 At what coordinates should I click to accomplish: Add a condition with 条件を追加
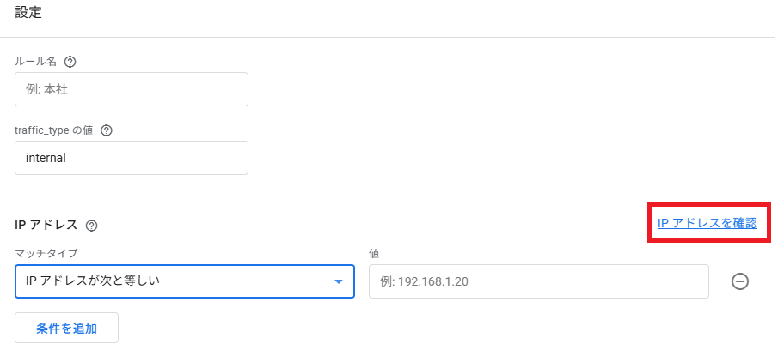66,328
